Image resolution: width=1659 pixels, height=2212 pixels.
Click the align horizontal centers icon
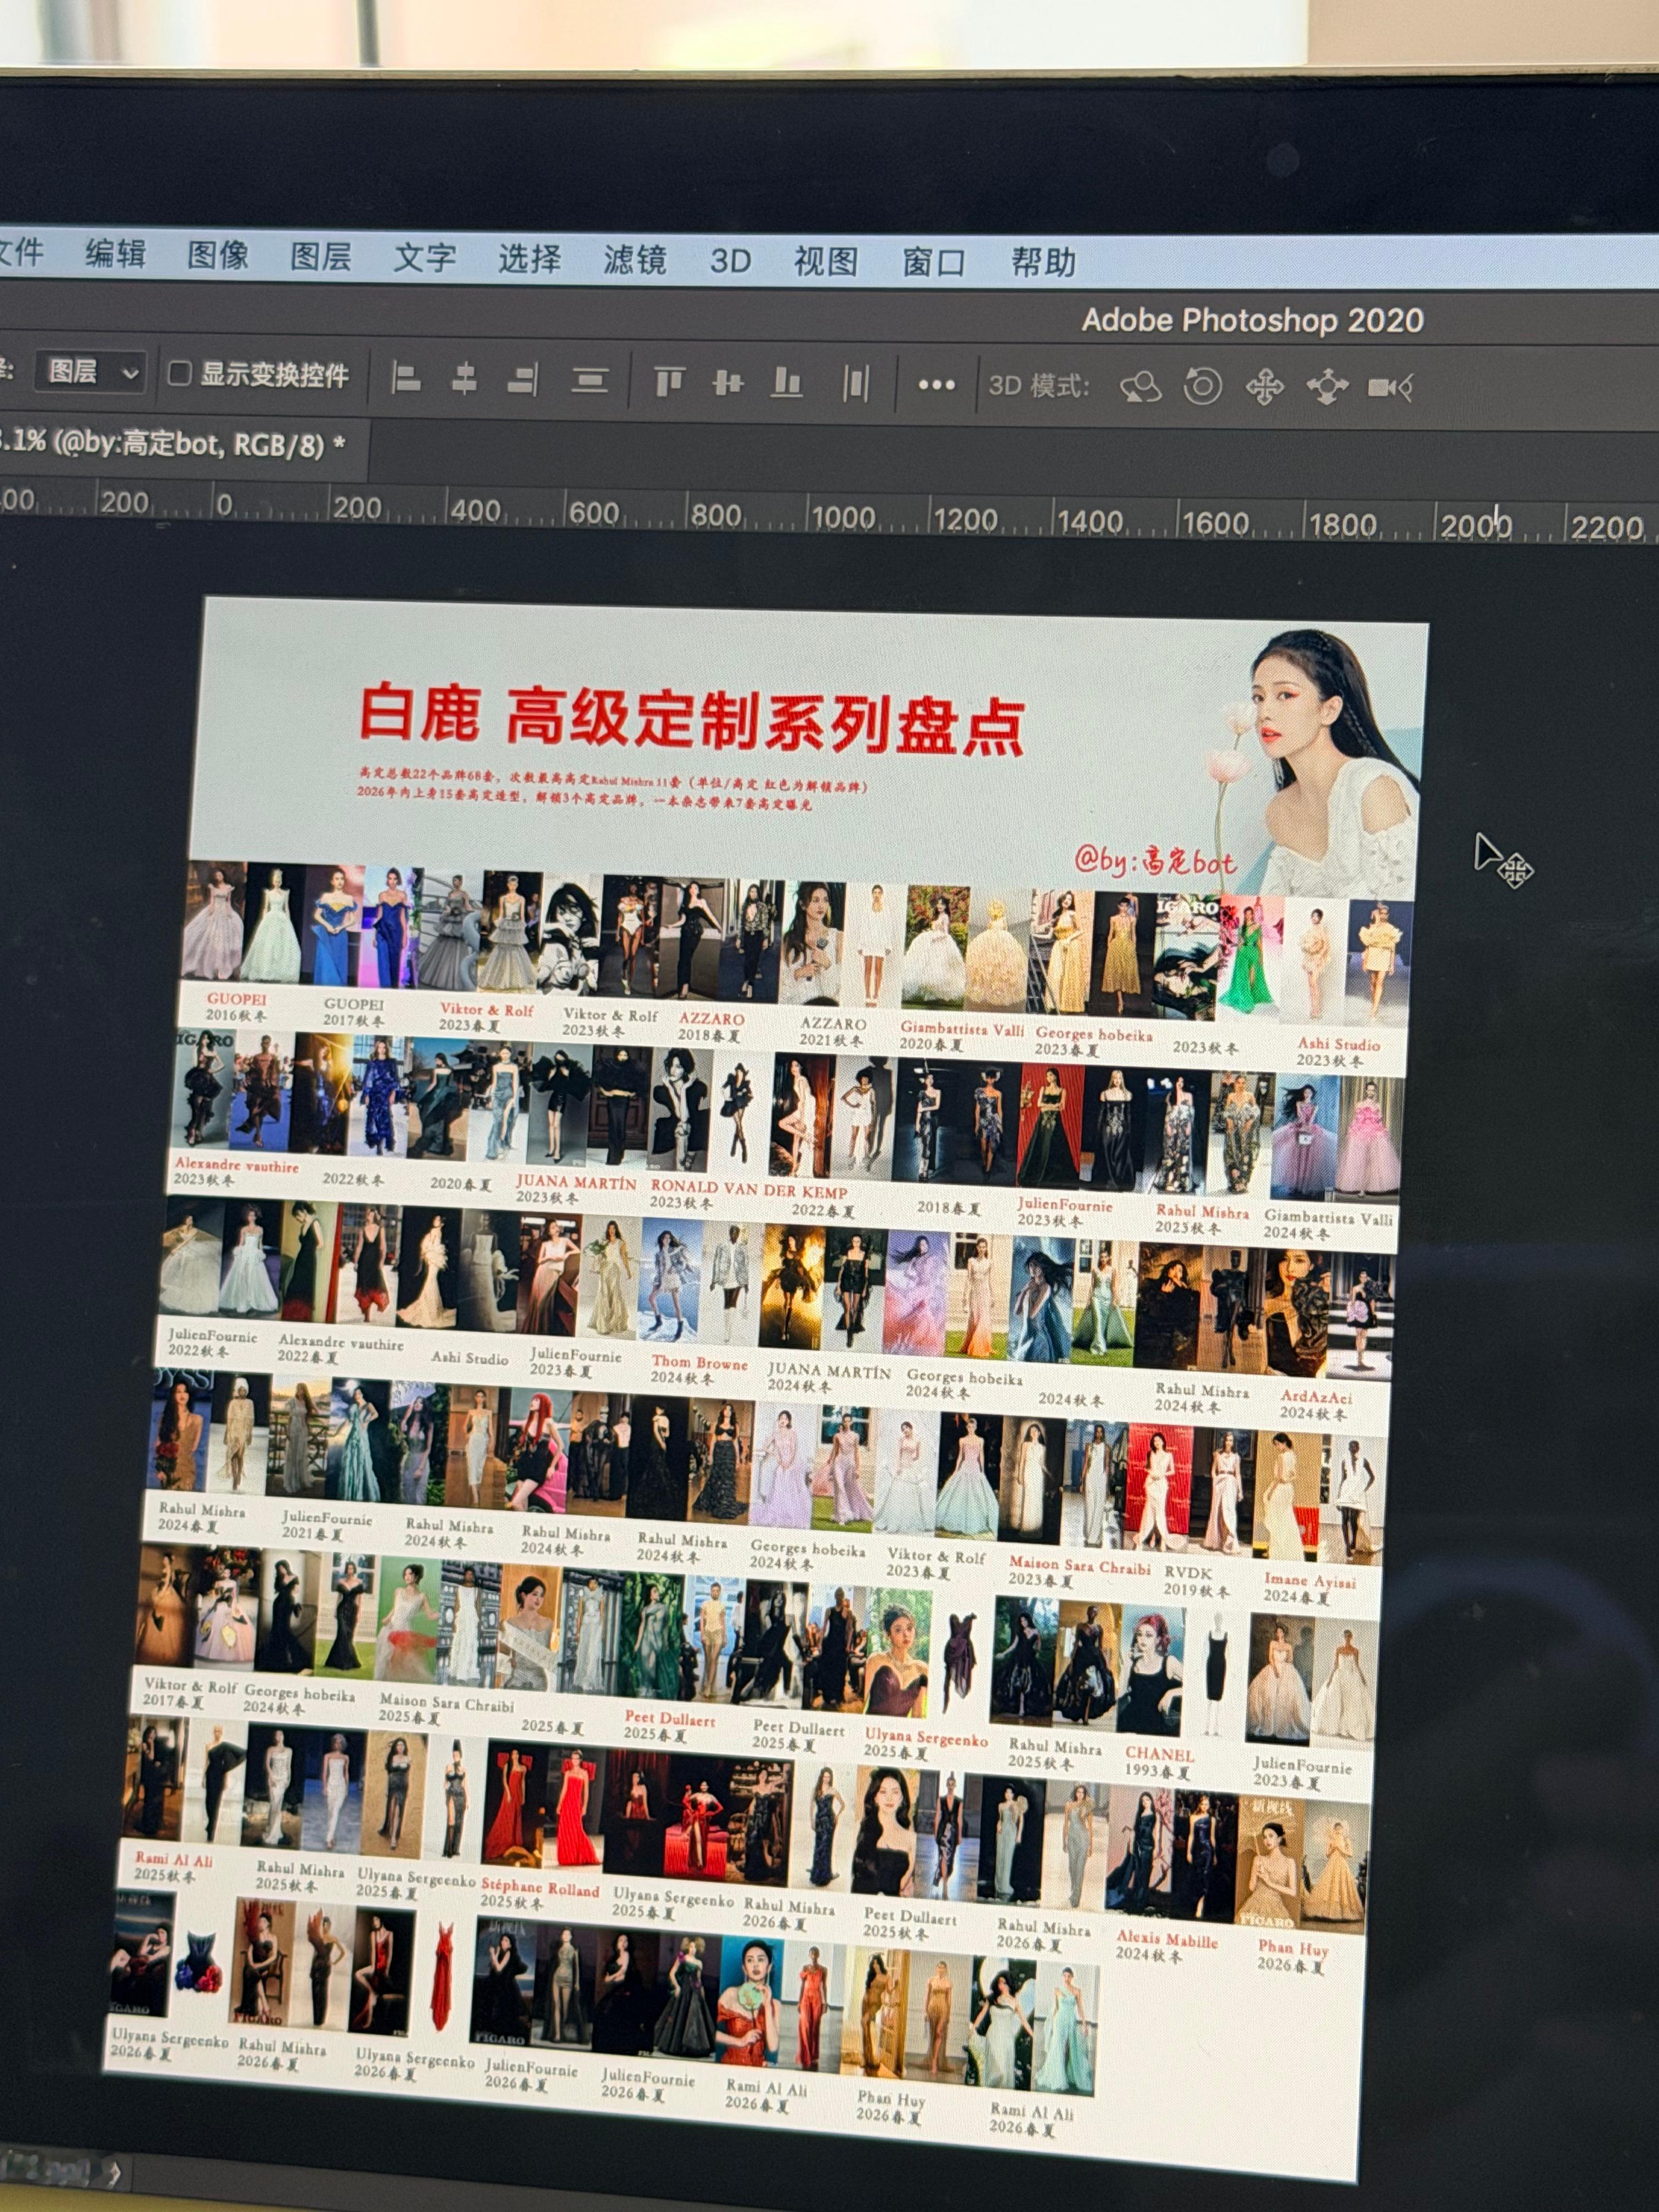pos(464,379)
